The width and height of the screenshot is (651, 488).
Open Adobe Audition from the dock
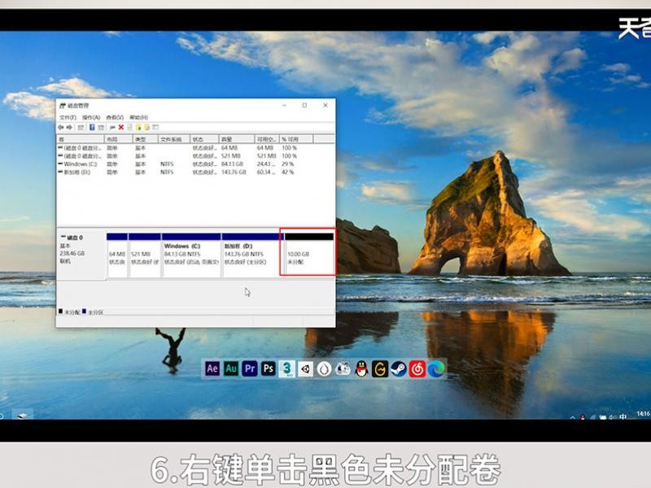click(231, 368)
